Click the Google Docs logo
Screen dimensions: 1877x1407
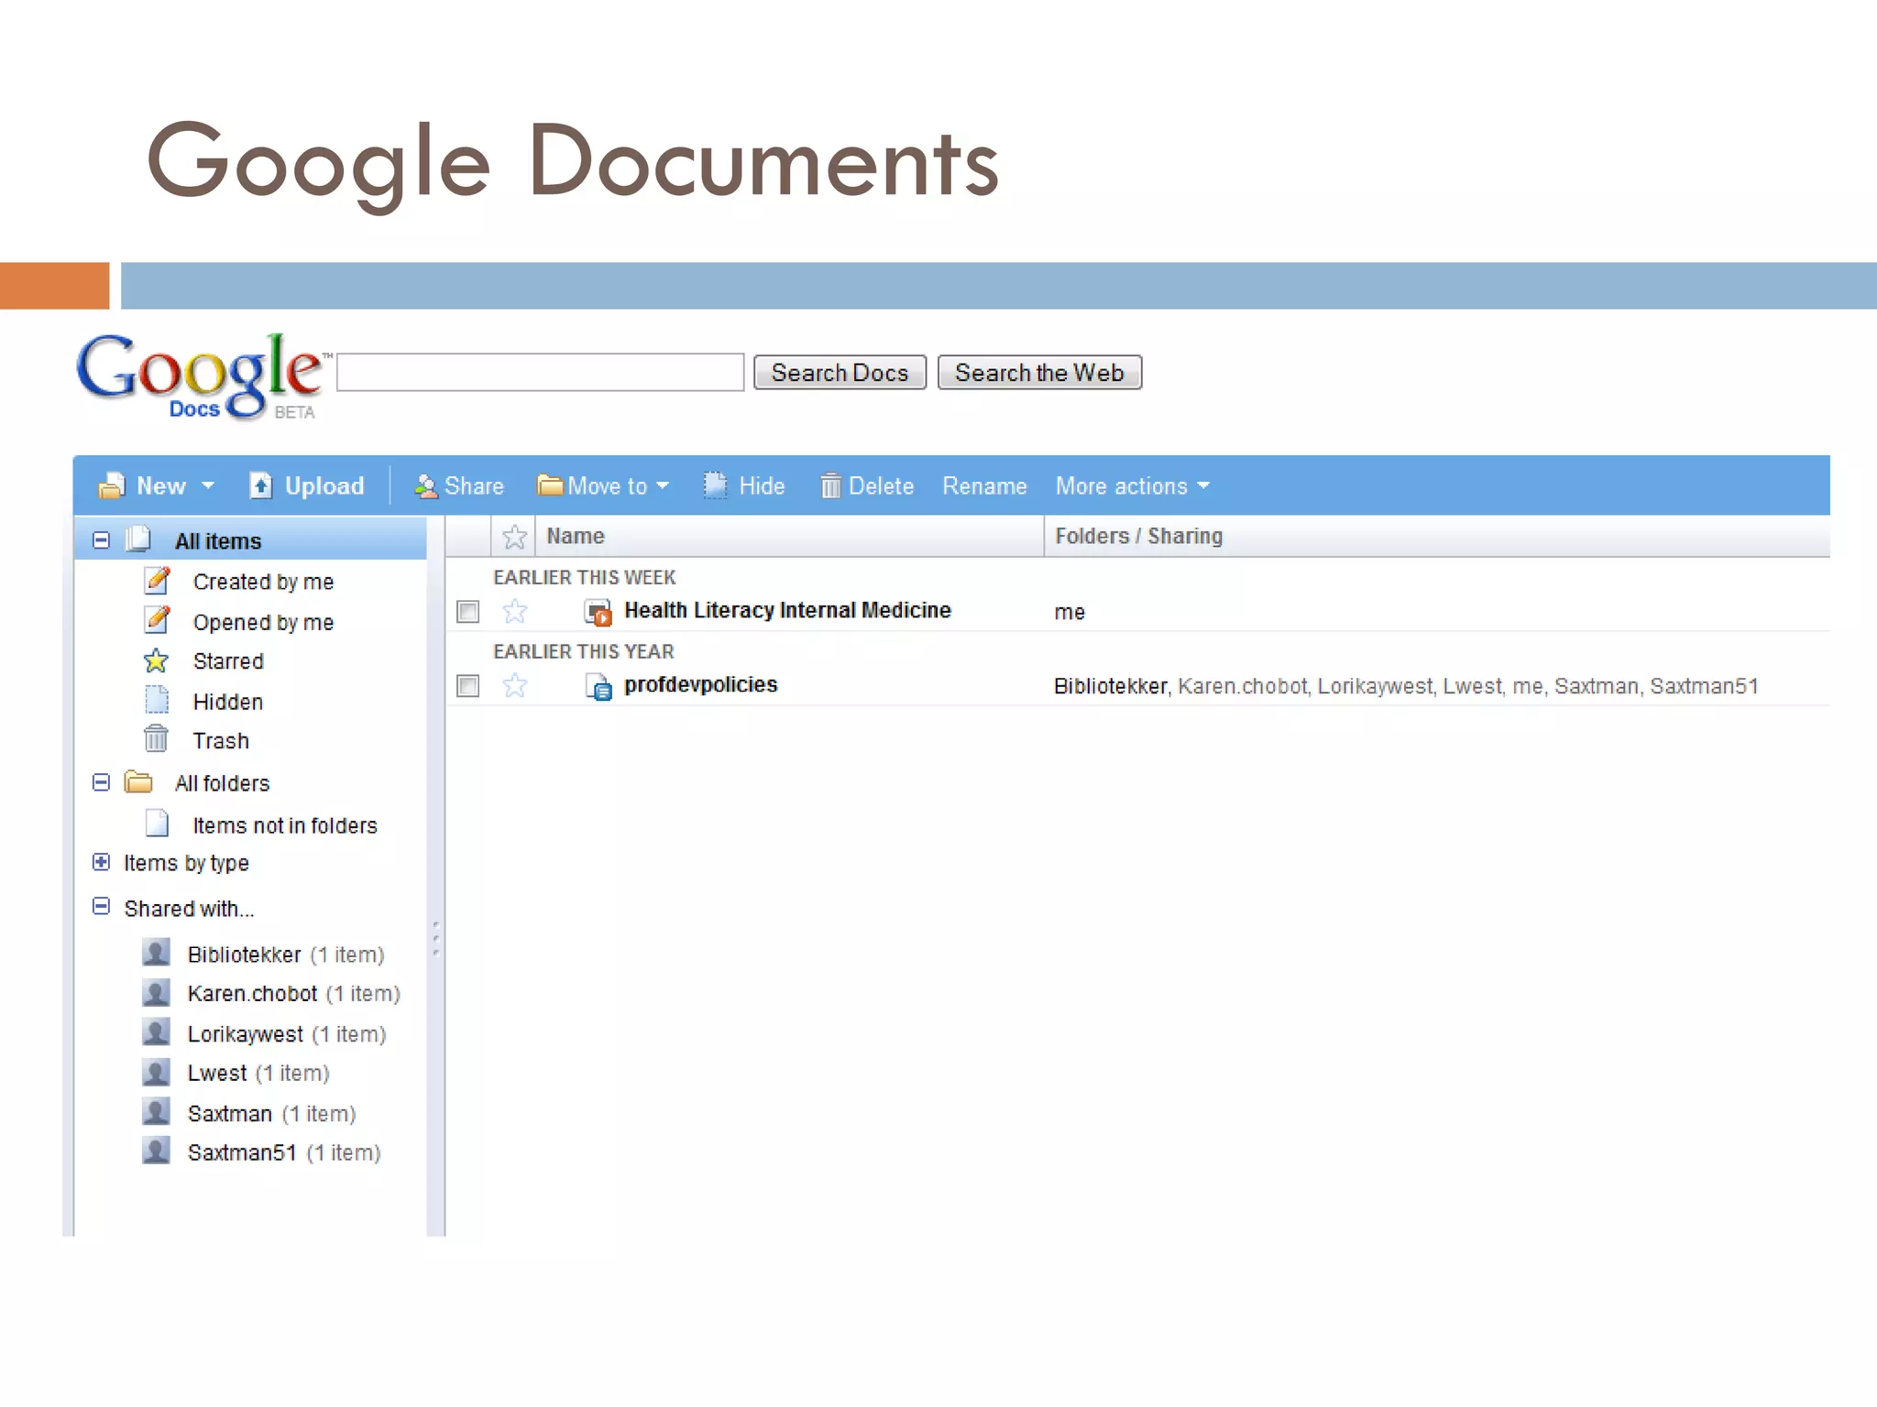coord(202,376)
